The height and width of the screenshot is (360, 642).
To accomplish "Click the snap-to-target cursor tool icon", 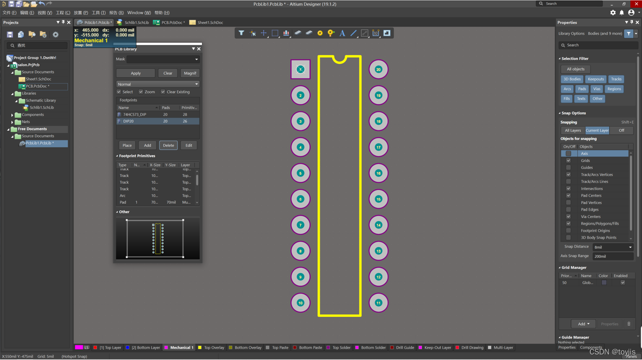I will (252, 33).
